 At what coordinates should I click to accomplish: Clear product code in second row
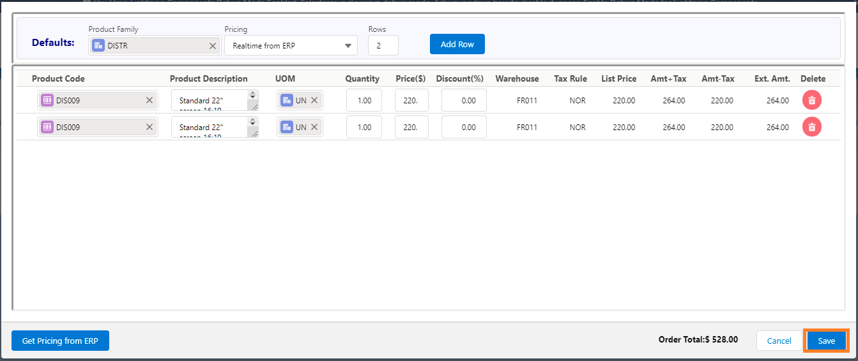click(149, 127)
